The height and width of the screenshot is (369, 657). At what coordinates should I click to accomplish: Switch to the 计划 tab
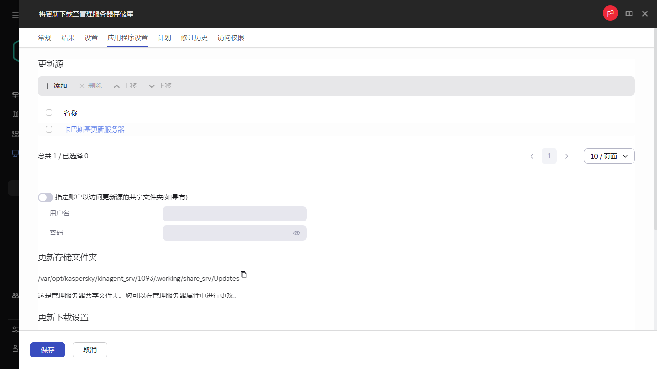(164, 37)
